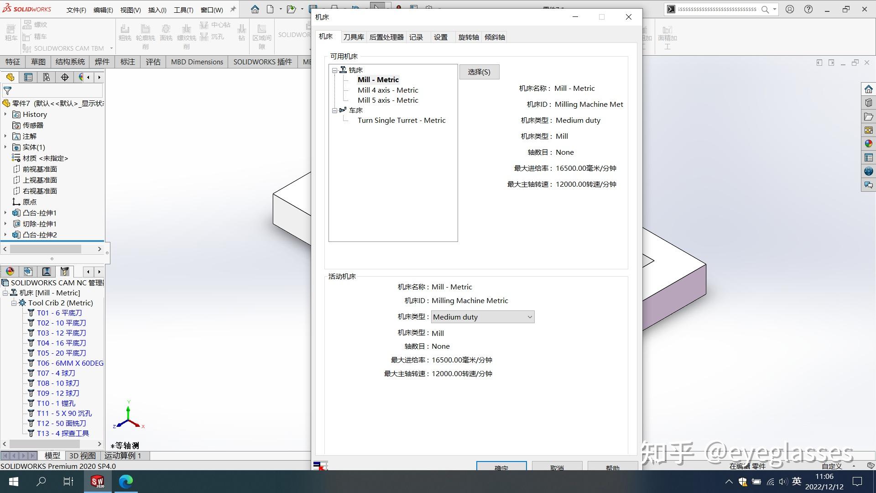
Task: Open the Appearances color ball in task pane
Action: (x=868, y=144)
